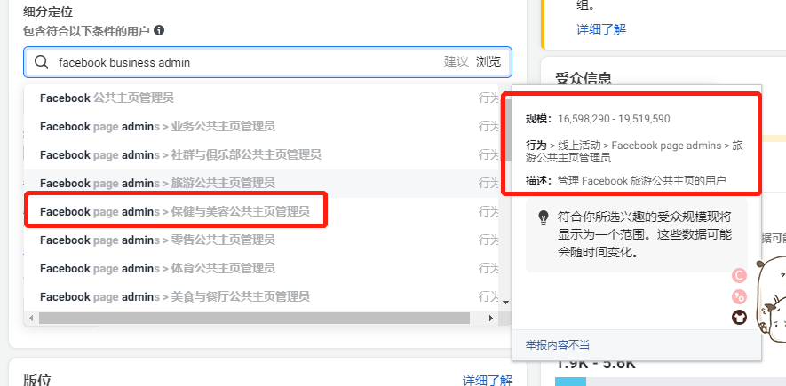Image resolution: width=786 pixels, height=386 pixels.
Task: Click the horizontal scrollbar left arrow
Action: [31, 318]
